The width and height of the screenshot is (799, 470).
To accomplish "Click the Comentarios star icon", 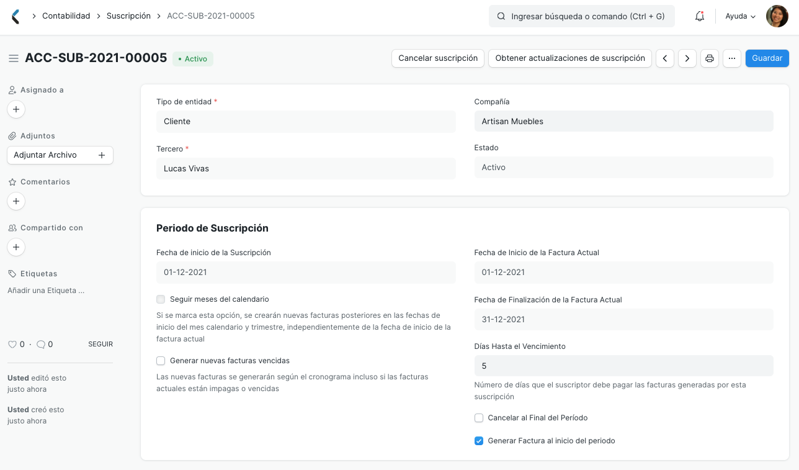I will tap(12, 182).
